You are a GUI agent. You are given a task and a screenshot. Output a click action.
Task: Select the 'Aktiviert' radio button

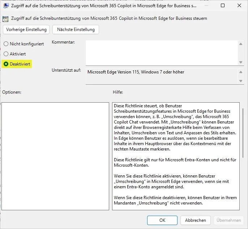(6, 54)
